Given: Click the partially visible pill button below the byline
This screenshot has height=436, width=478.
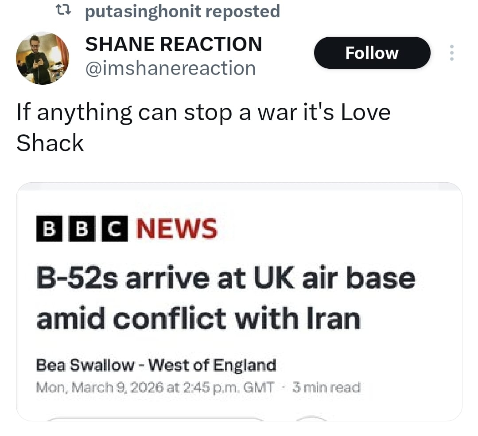Looking at the screenshot, I should pos(155,418).
